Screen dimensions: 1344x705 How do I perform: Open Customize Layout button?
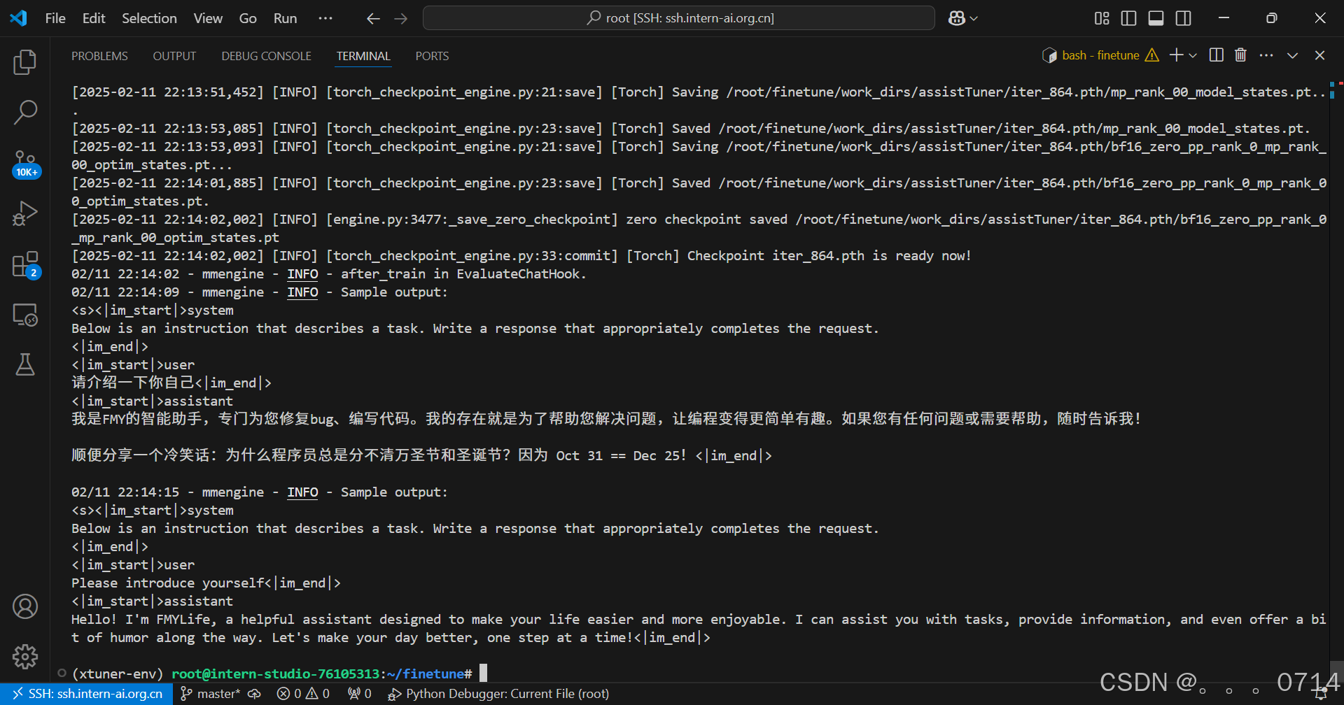1102,18
